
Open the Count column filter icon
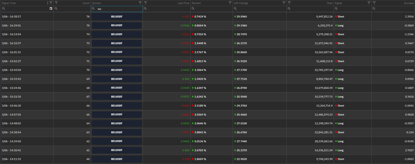pos(56,3)
